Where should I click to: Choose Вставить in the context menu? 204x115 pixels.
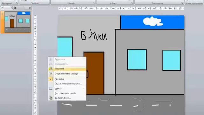[67, 69]
